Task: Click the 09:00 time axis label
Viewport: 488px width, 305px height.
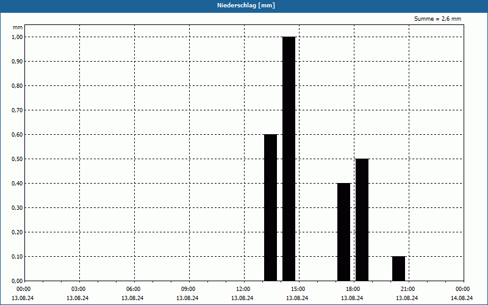Action: click(x=188, y=289)
